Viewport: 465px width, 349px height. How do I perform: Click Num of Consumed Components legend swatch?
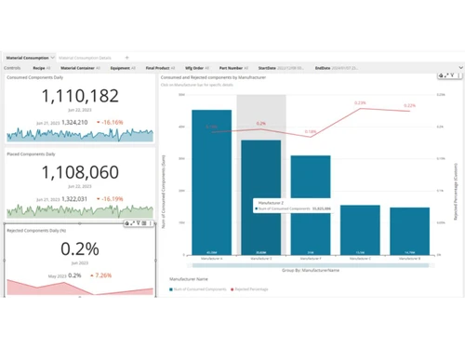click(171, 289)
